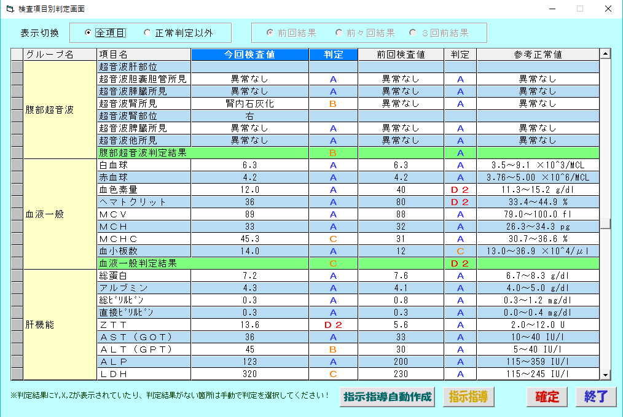This screenshot has width=623, height=417.
Task: Click the scrollbar up arrow
Action: pyautogui.click(x=605, y=53)
